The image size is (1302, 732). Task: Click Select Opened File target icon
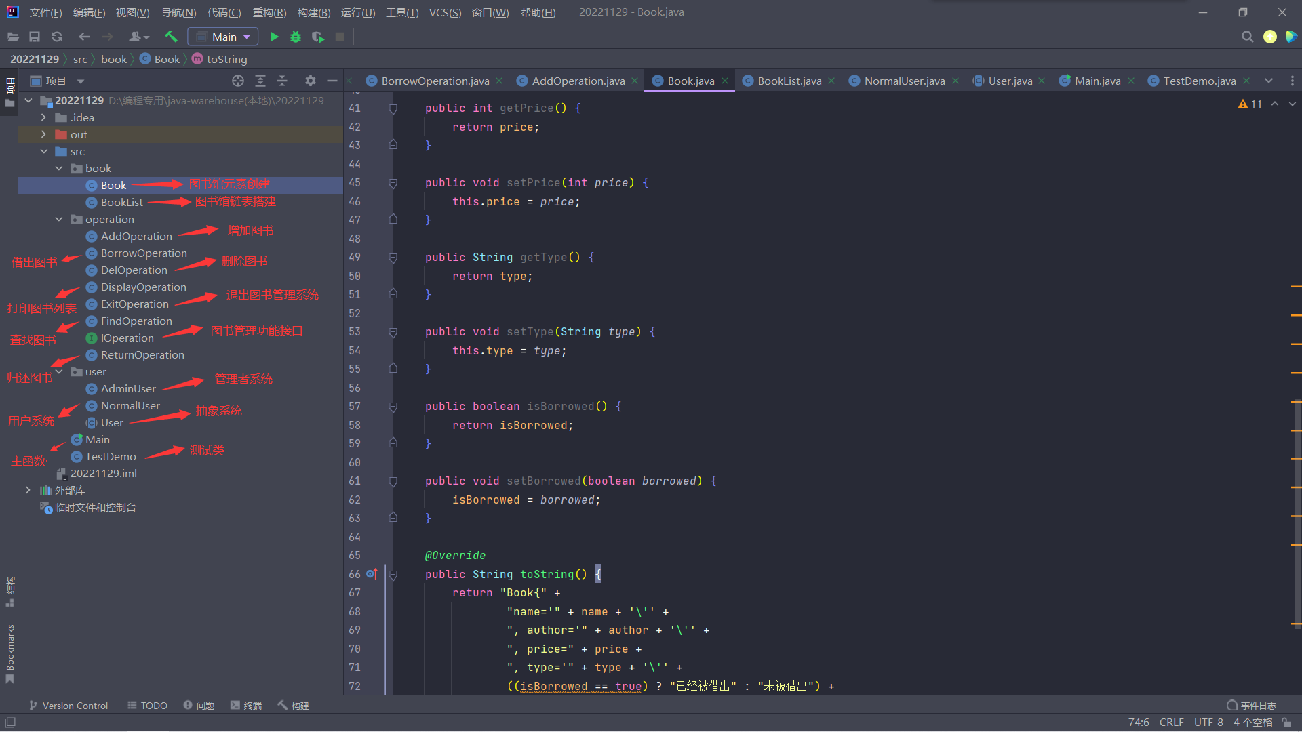pyautogui.click(x=238, y=81)
